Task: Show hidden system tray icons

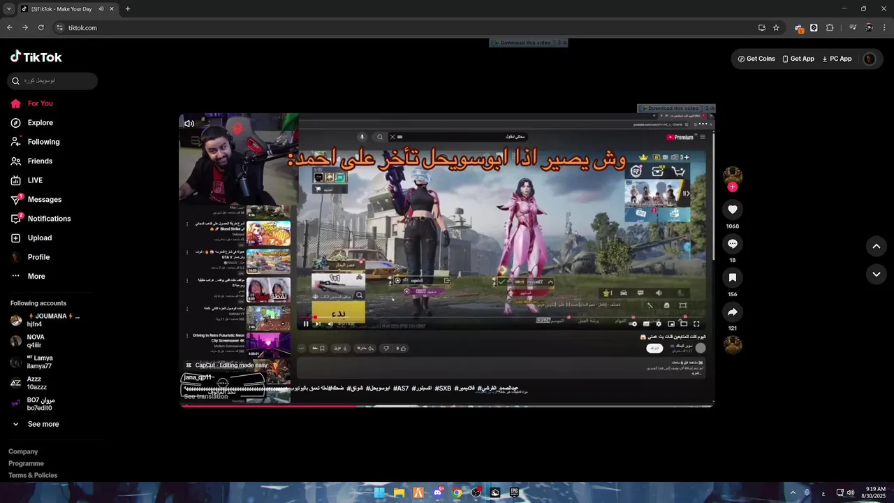Action: coord(792,493)
